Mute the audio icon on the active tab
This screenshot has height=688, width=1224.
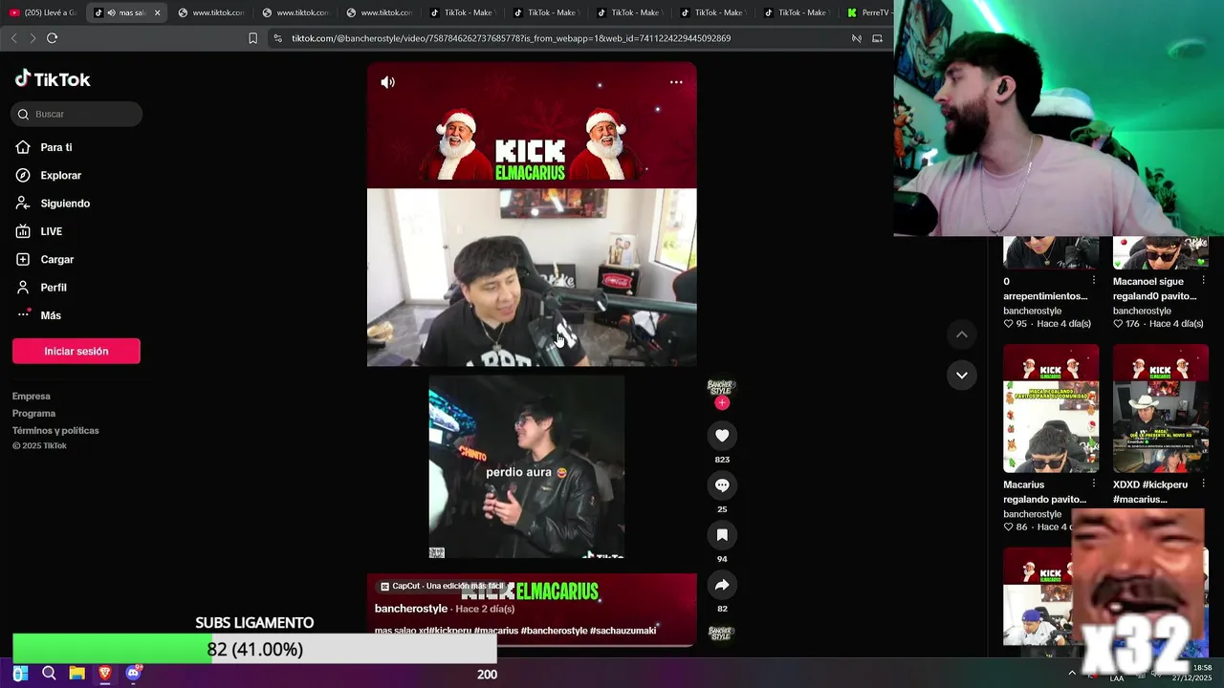pos(112,12)
